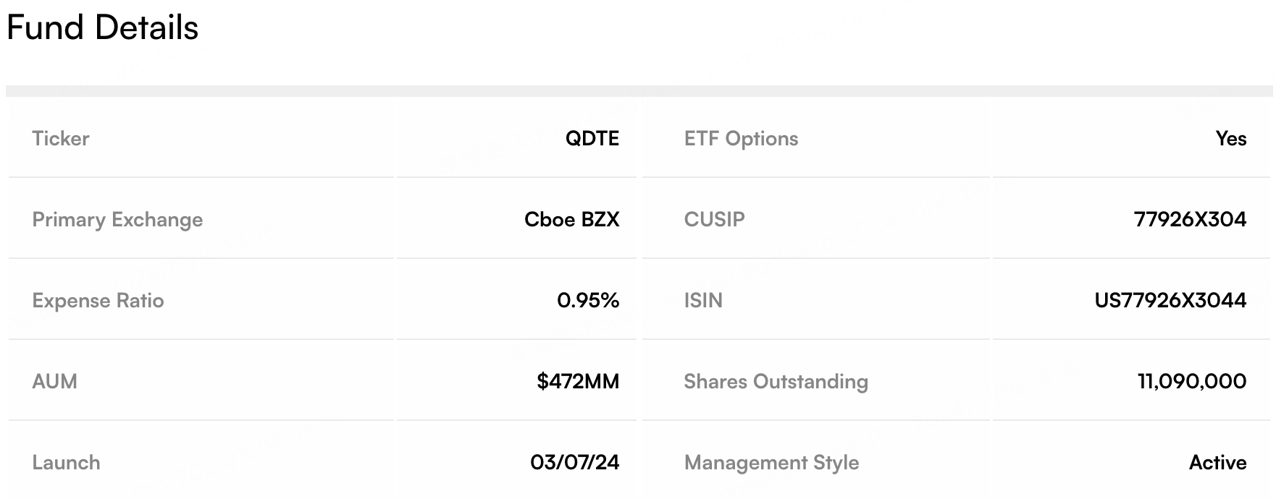Select the Active management style value
1276x499 pixels.
1217,463
